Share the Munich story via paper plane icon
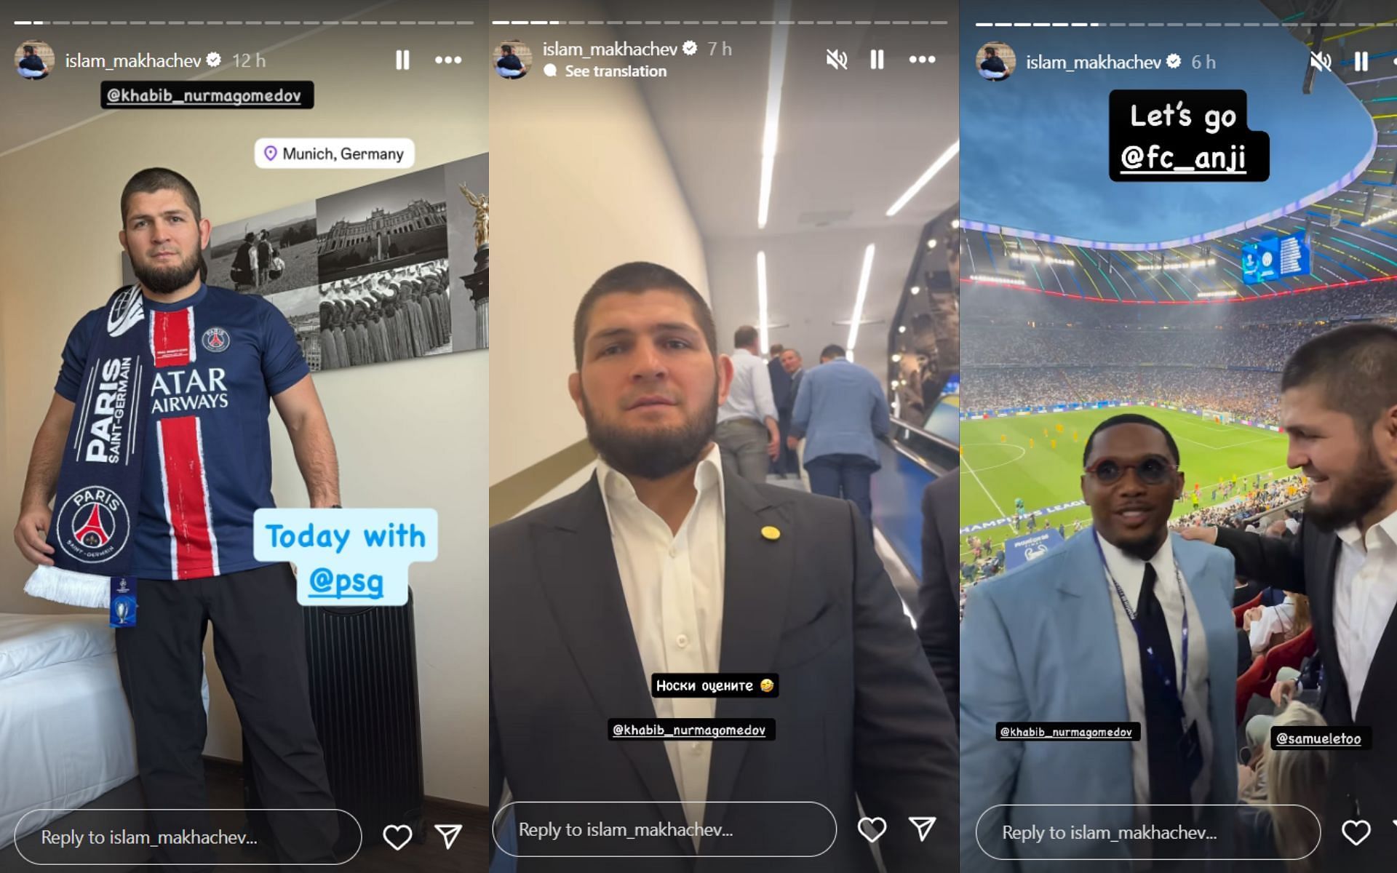The width and height of the screenshot is (1397, 873). point(448,837)
